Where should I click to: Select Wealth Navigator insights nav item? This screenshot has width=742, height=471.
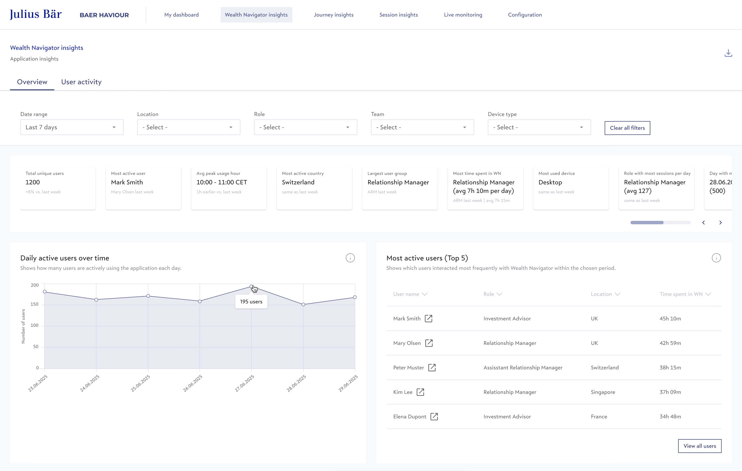click(x=256, y=15)
